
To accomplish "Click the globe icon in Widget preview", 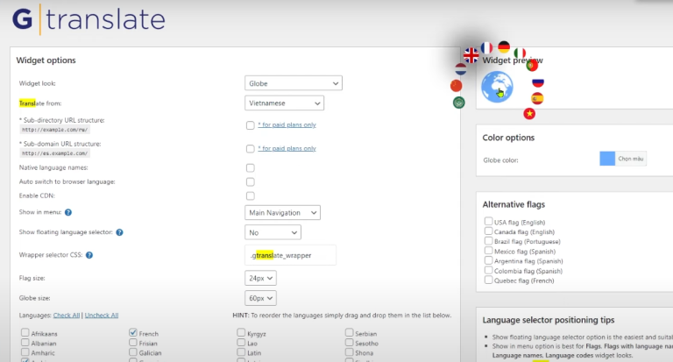I will pyautogui.click(x=497, y=87).
